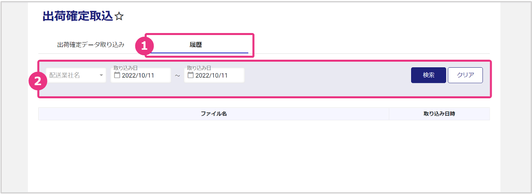
Task: Click the favorite star beside 出荷確定取込 title
Action: pos(119,16)
